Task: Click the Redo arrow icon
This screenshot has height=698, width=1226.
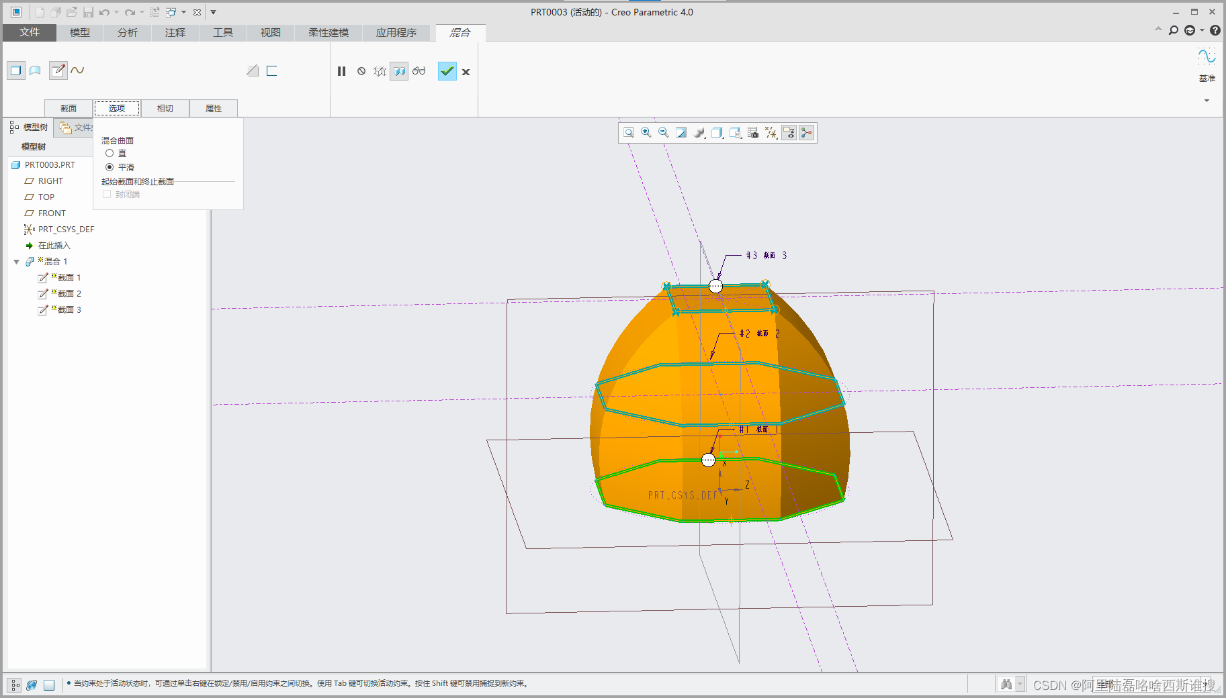Action: [130, 12]
